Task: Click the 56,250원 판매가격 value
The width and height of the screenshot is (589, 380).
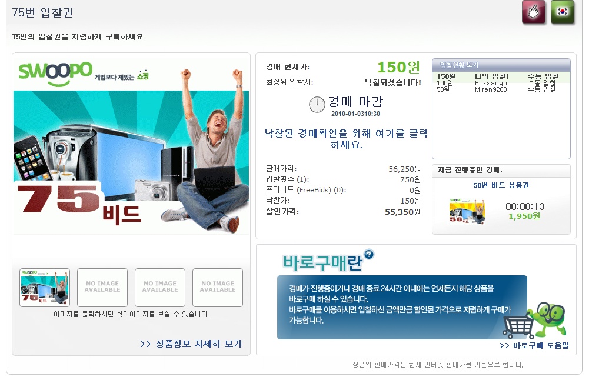Action: point(405,169)
